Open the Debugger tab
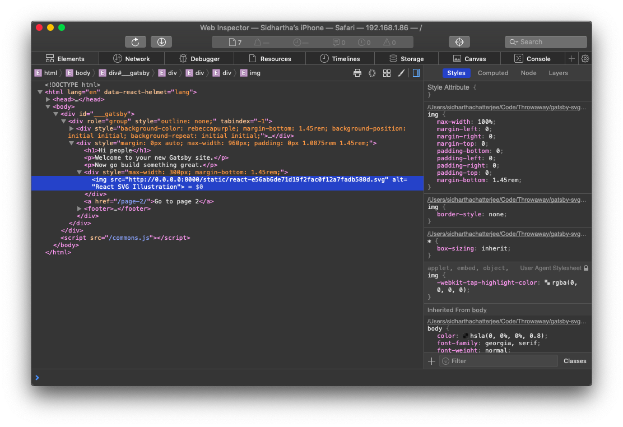 click(199, 58)
